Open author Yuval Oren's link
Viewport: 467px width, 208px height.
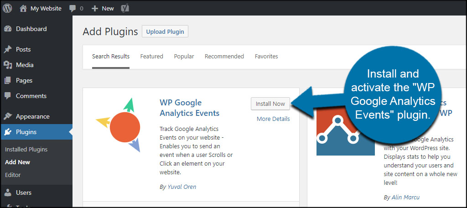click(182, 187)
